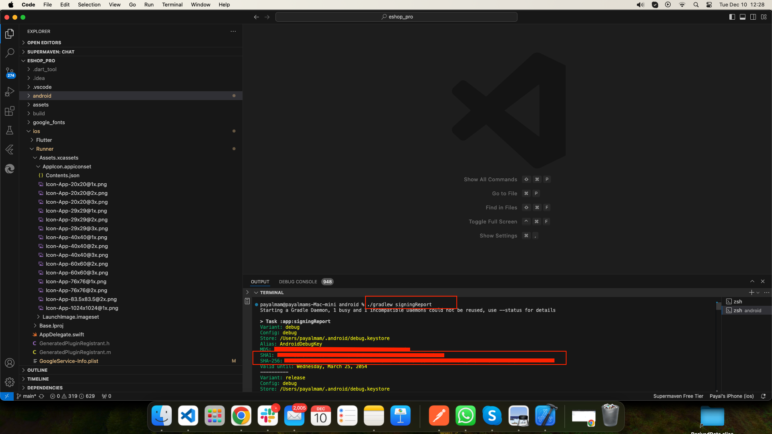Select Payal's iPhone (ios) device

coord(731,396)
